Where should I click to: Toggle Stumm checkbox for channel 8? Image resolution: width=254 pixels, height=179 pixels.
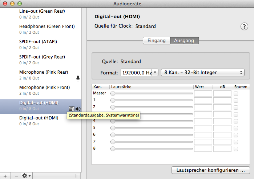(x=236, y=149)
